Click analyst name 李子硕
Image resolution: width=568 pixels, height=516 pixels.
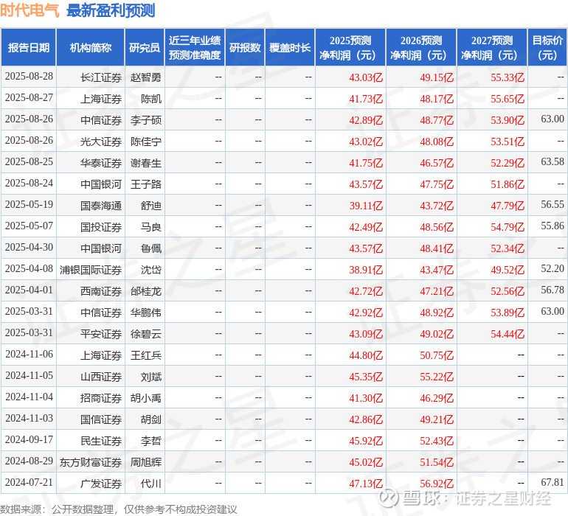[145, 120]
